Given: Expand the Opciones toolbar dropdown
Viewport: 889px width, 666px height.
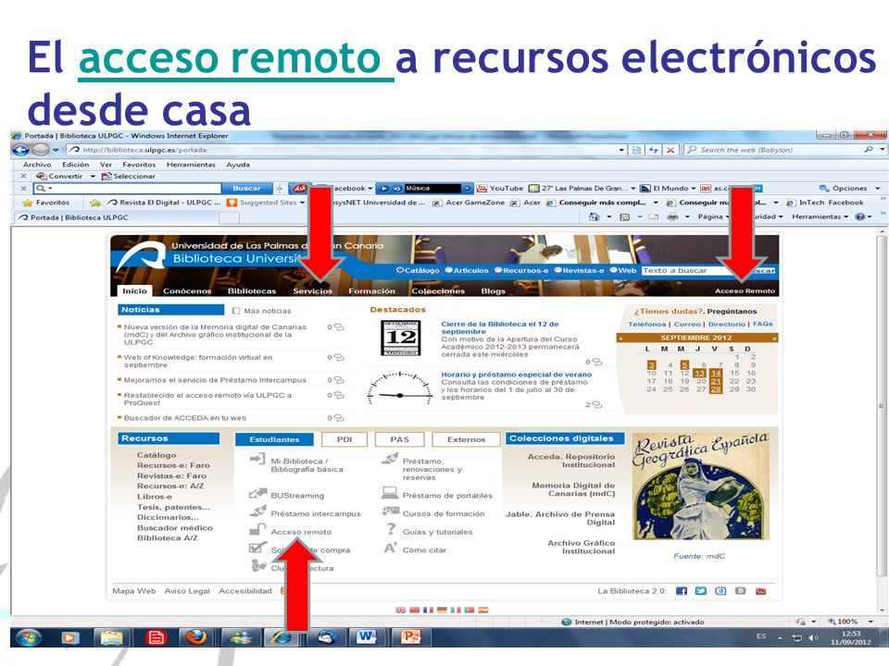Looking at the screenshot, I should tap(877, 188).
